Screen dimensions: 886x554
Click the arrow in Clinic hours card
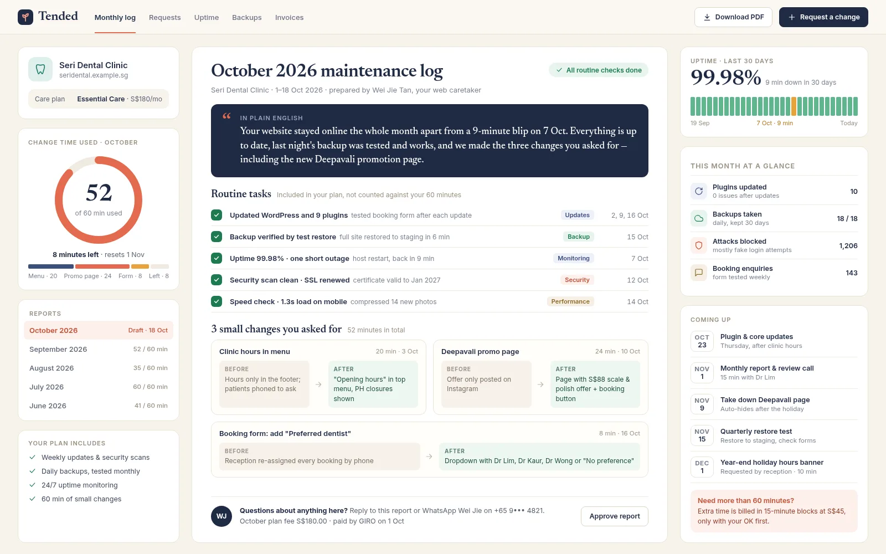pos(318,384)
